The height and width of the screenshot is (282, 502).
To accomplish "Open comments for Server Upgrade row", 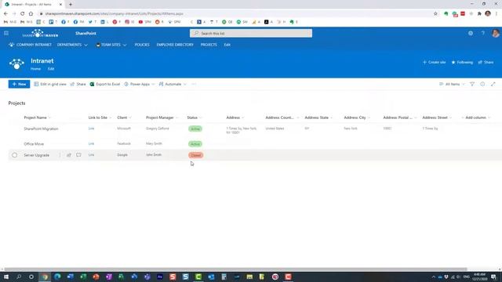I will tap(78, 155).
